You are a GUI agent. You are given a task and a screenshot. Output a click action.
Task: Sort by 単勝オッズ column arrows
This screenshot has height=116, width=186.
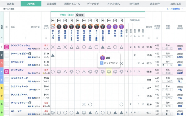pyautogui.click(x=46, y=38)
